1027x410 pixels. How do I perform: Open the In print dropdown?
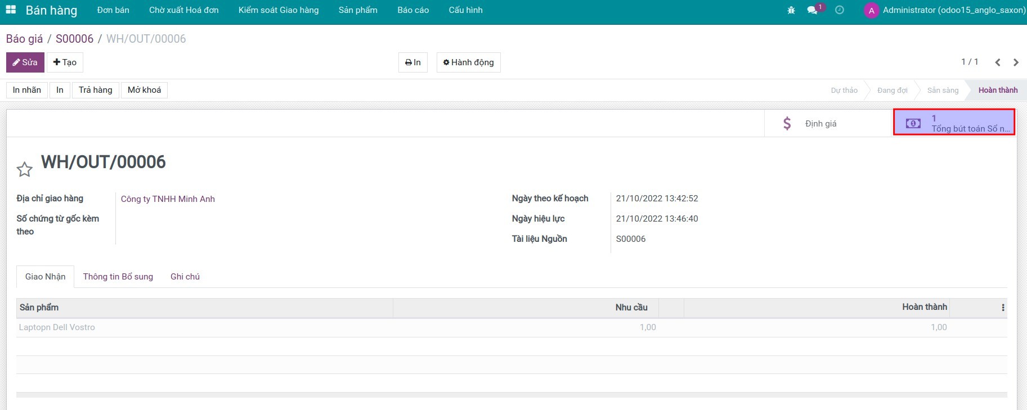click(x=412, y=62)
